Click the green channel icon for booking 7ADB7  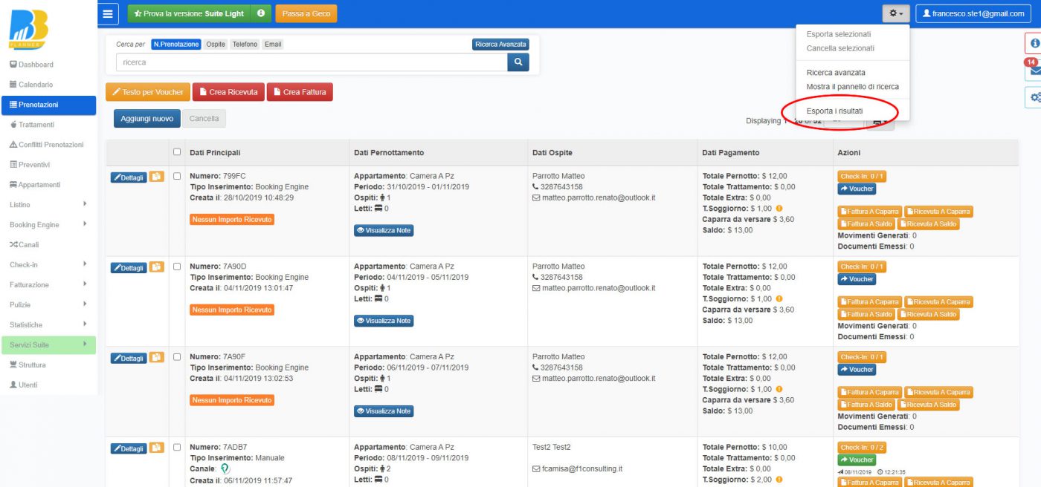pos(225,469)
